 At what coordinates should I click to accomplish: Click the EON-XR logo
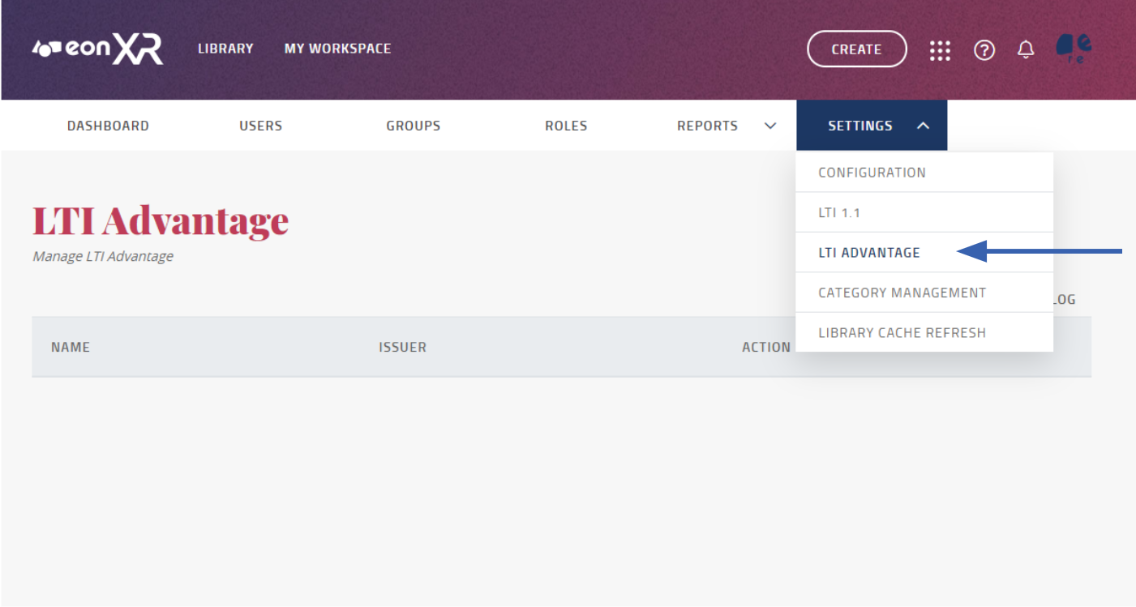[x=97, y=49]
